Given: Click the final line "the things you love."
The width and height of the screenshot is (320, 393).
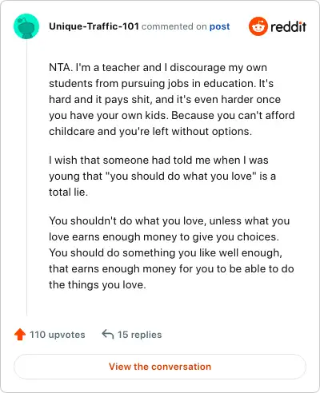Looking at the screenshot, I should 98,285.
